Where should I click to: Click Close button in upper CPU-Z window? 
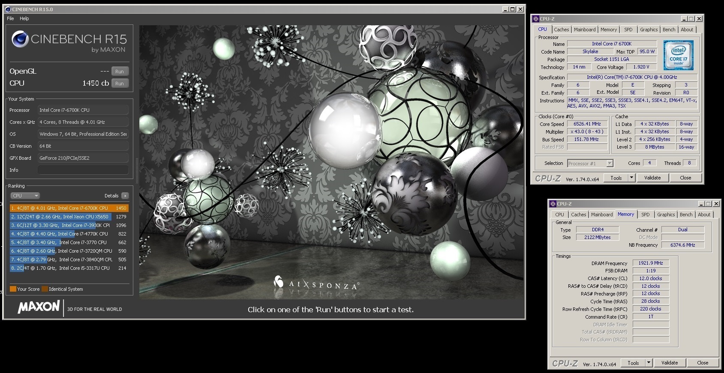click(x=685, y=178)
